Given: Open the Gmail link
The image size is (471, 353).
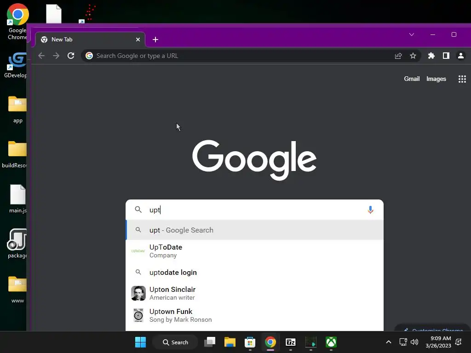Looking at the screenshot, I should click(412, 79).
